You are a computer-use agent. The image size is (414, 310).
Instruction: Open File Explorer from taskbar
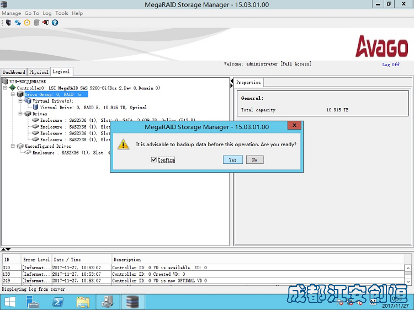(x=83, y=302)
